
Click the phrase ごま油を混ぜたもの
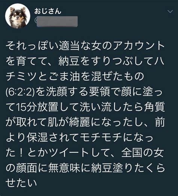[96, 76]
